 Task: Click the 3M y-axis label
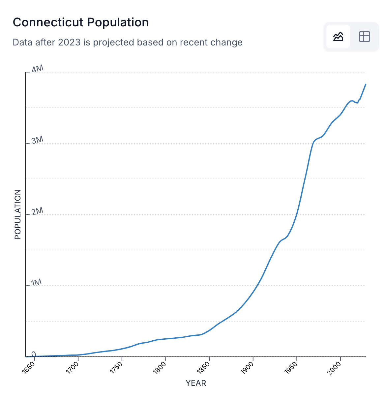[x=37, y=140]
